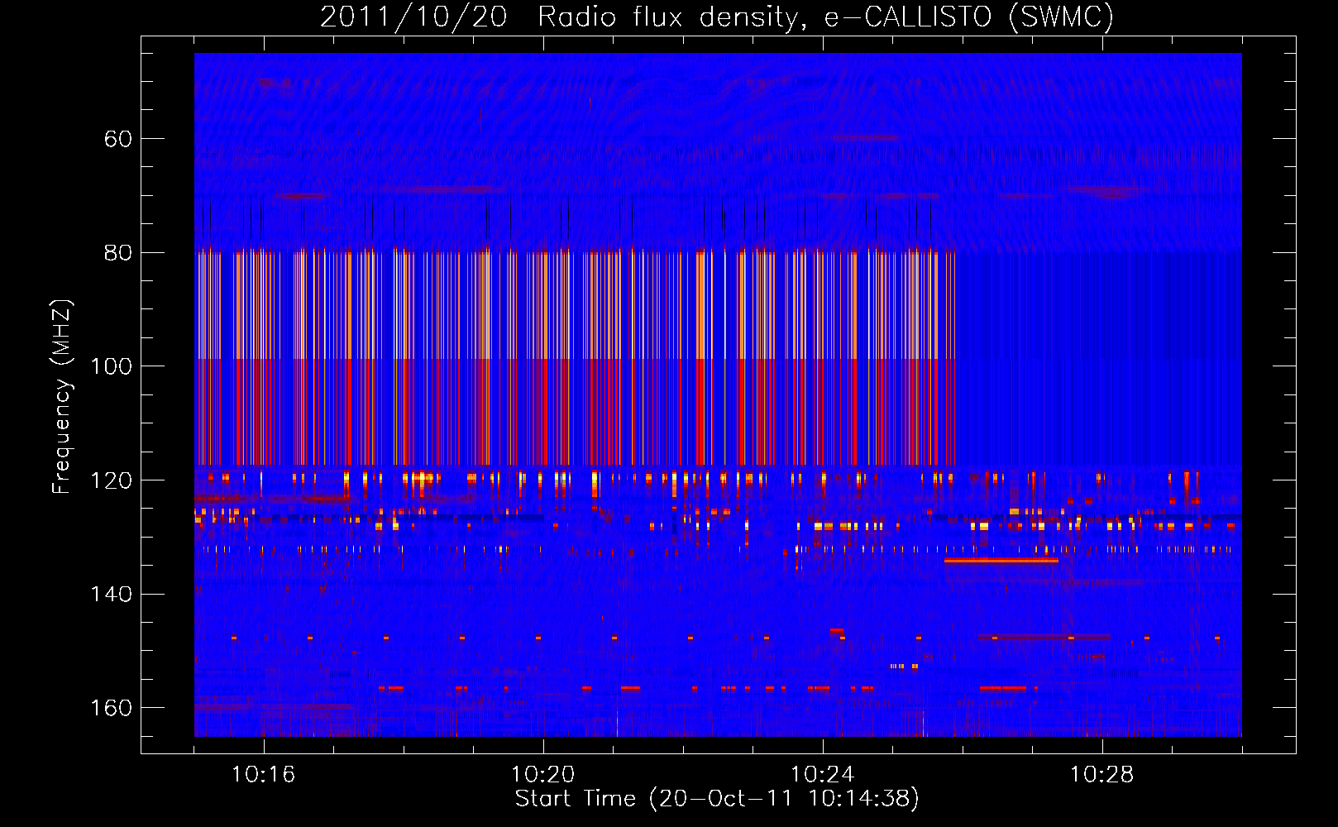Viewport: 1338px width, 827px height.
Task: Click the 140 frequency tick label
Action: point(111,595)
